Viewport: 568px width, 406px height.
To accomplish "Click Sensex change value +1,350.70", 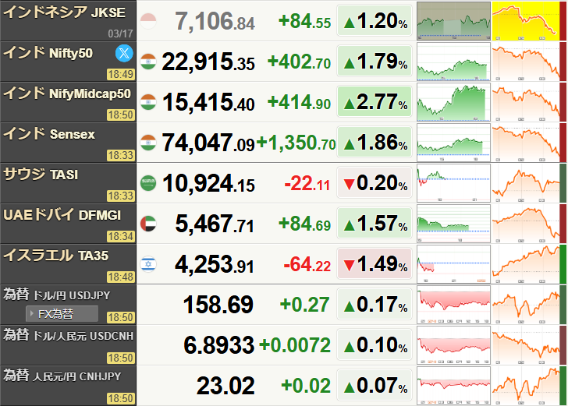I will [296, 143].
